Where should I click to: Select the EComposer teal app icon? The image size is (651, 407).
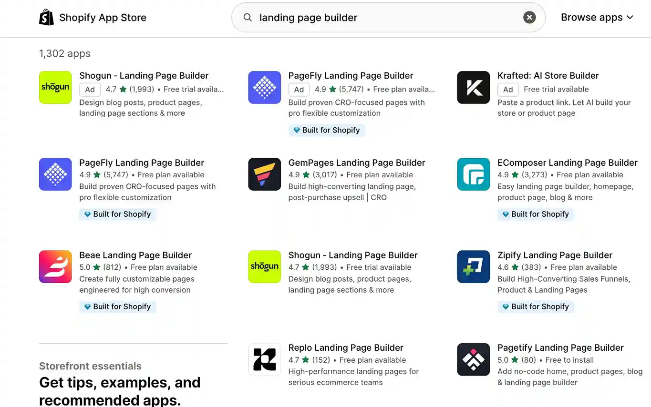[473, 174]
